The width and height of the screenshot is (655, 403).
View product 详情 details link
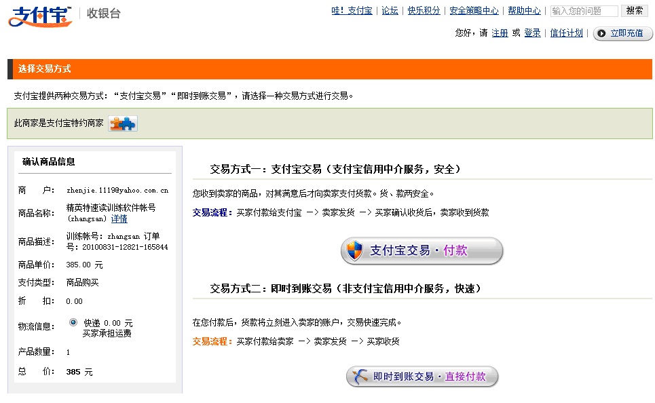click(119, 219)
